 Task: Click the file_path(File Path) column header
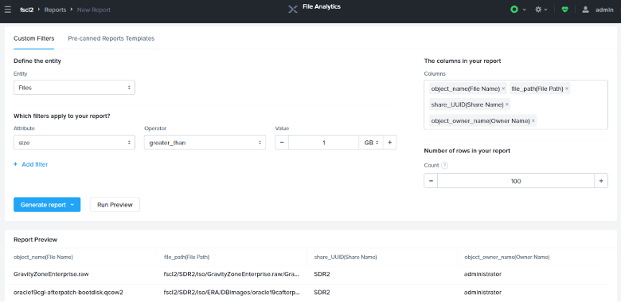click(186, 257)
